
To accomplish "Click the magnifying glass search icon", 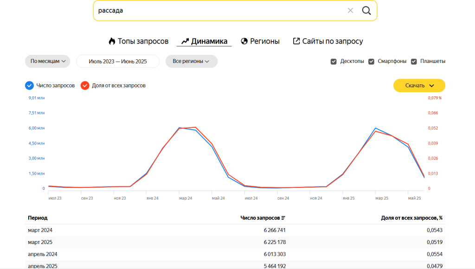I will [x=366, y=11].
